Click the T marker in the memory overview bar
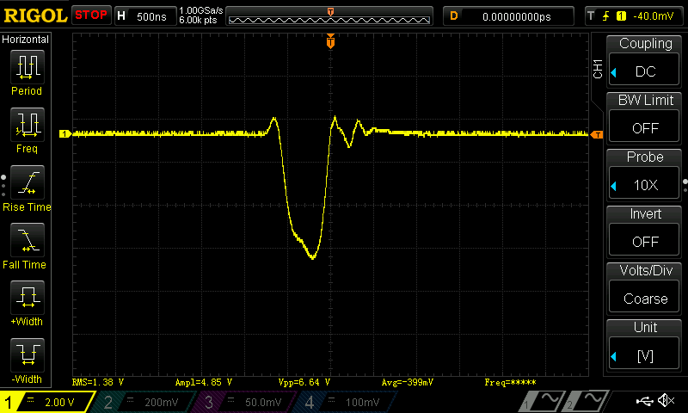This screenshot has height=413, width=688. 330,12
